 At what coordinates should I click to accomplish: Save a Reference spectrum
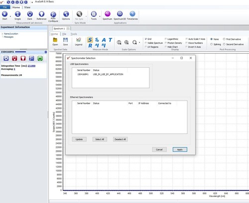pyautogui.click(x=41, y=15)
